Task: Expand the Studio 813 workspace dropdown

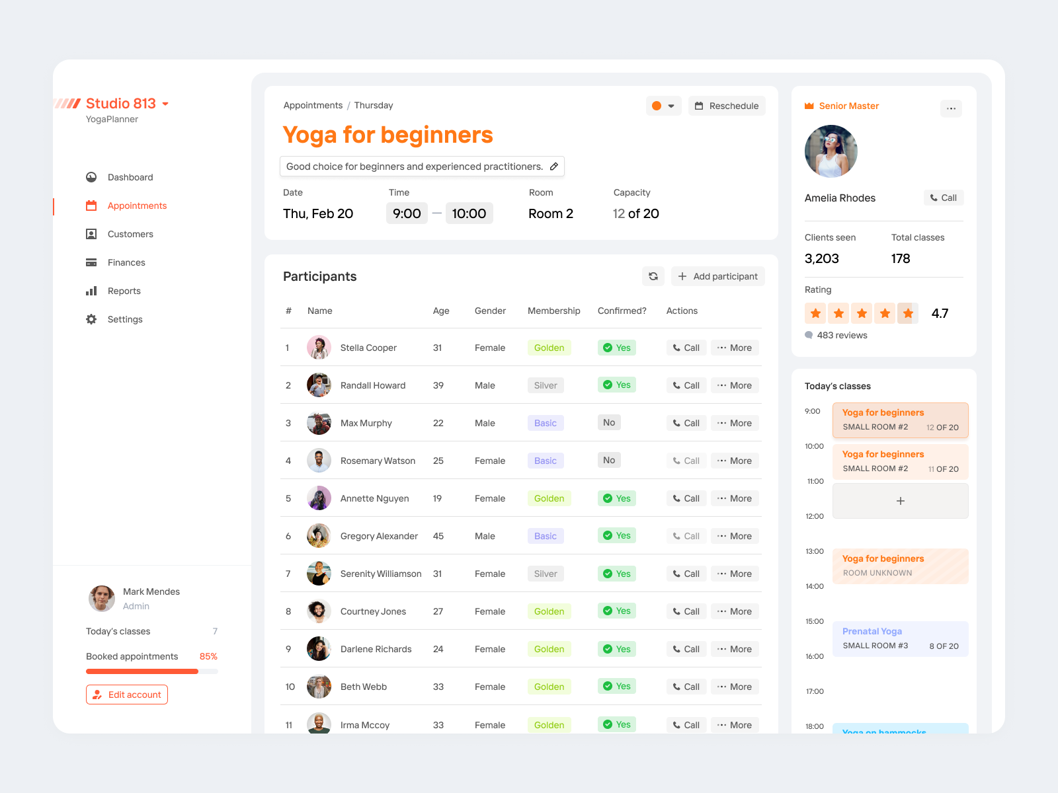Action: pyautogui.click(x=165, y=104)
